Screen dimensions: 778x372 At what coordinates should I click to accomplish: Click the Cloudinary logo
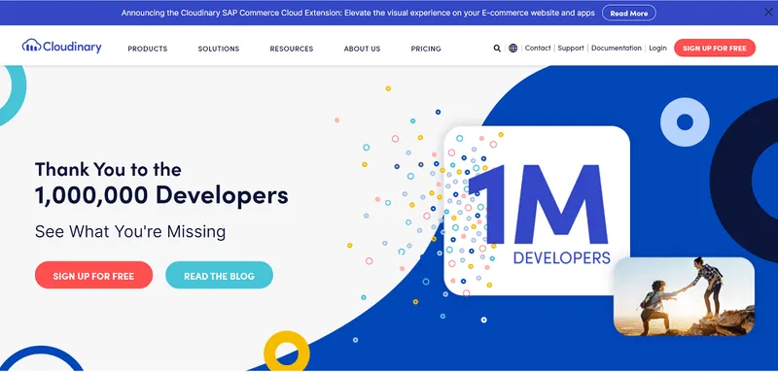coord(61,47)
